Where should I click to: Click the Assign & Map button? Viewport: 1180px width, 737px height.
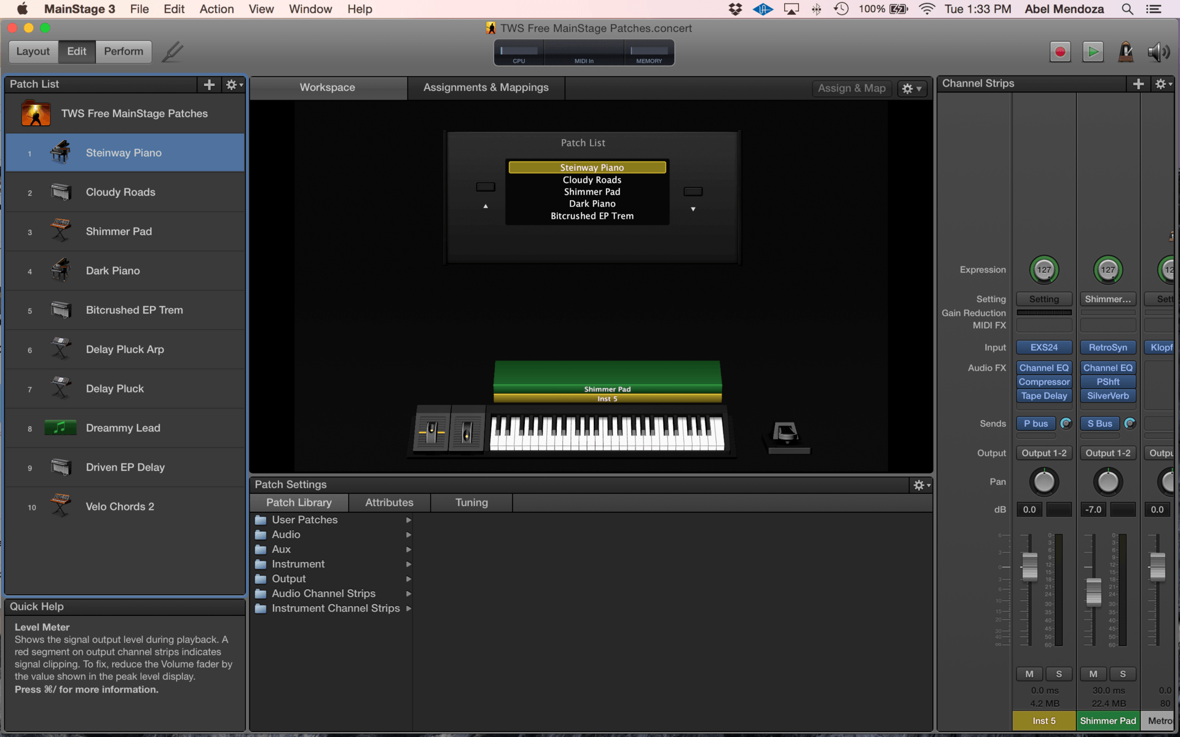[851, 88]
